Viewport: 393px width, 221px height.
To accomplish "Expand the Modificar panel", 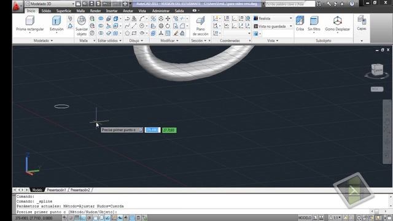I will (x=169, y=41).
